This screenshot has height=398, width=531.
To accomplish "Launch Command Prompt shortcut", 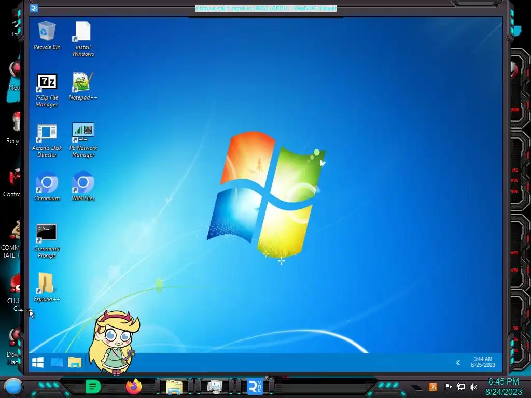I will point(47,241).
